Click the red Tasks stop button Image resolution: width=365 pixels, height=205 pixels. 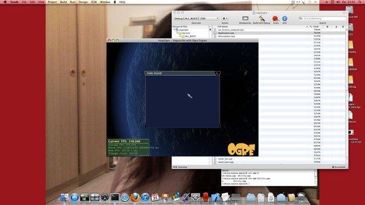[x=275, y=19]
